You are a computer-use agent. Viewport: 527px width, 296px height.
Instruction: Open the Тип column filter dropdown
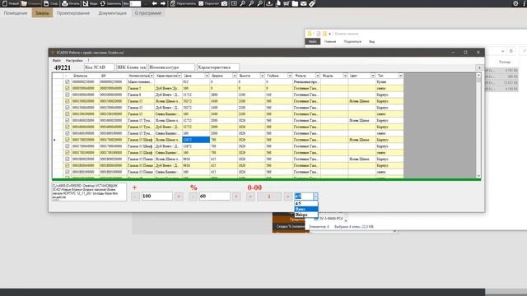click(x=400, y=76)
